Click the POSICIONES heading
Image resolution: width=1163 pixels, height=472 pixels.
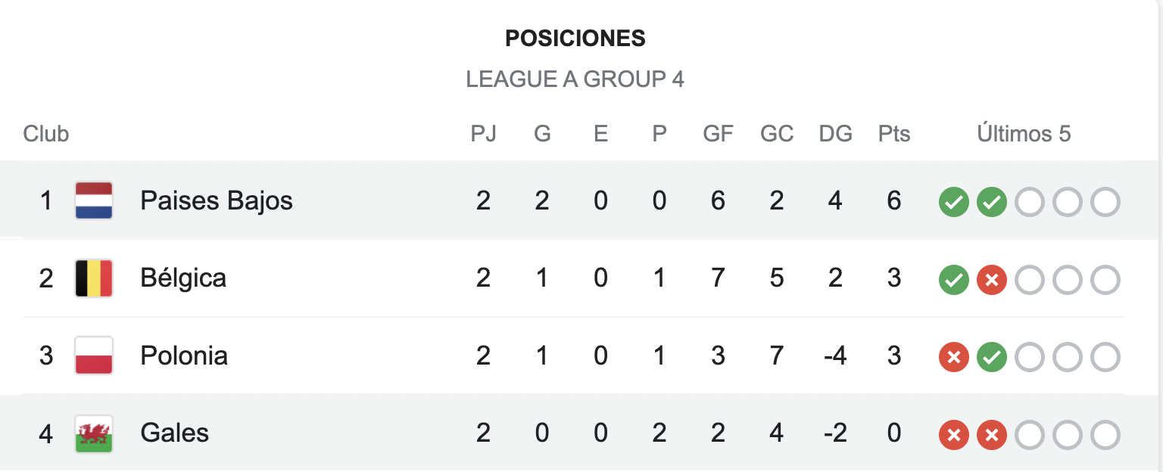[575, 38]
